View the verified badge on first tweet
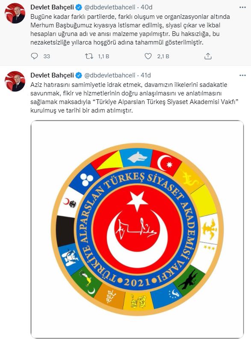This screenshot has height=342, width=251. pos(79,7)
